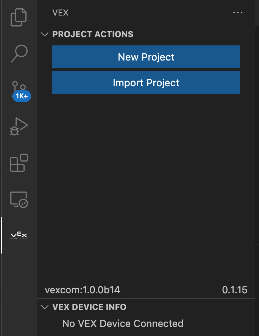The width and height of the screenshot is (259, 336).
Task: Click the No VEX Device Connected message
Action: (122, 324)
